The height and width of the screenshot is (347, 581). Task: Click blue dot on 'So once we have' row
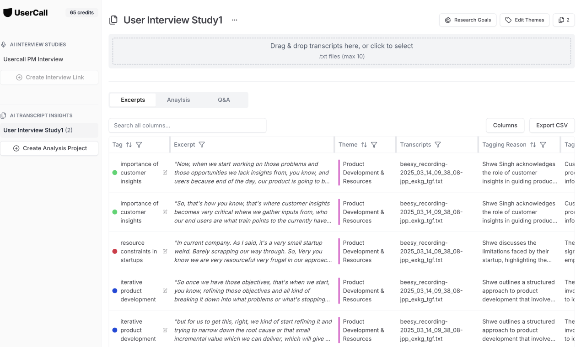pos(115,291)
